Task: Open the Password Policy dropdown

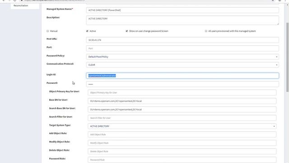Action: pos(182,57)
